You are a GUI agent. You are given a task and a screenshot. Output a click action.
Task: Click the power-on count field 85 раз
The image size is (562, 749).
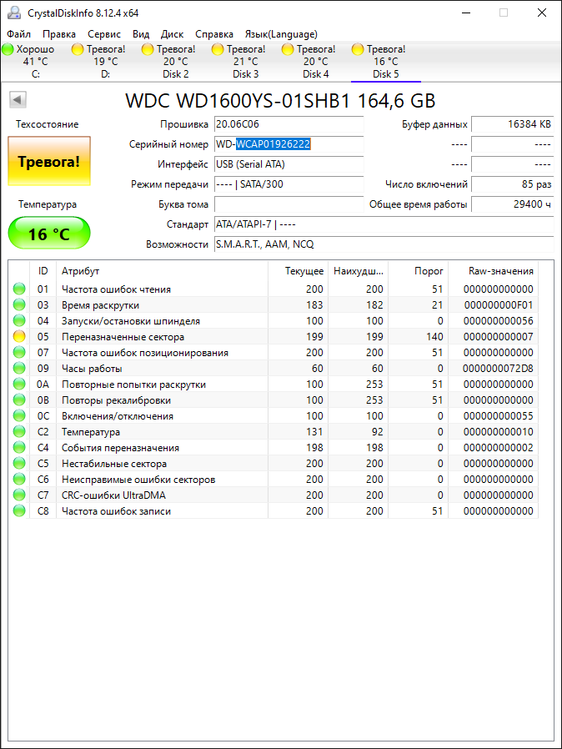pos(512,184)
